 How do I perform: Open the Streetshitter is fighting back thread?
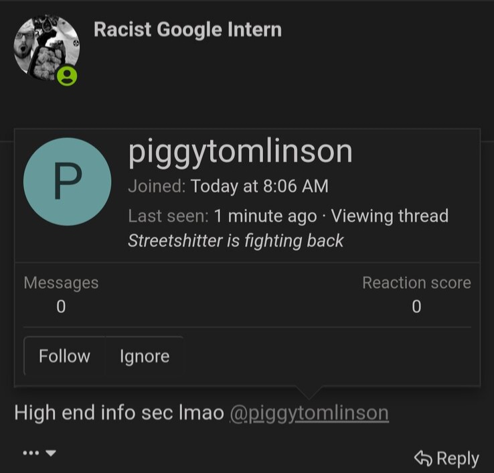pos(236,241)
